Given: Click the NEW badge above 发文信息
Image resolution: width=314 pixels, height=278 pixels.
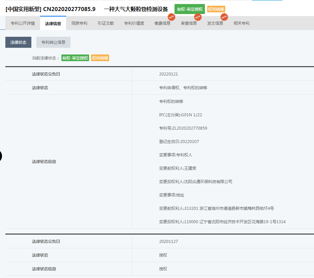Looking at the screenshot, I should [x=224, y=17].
